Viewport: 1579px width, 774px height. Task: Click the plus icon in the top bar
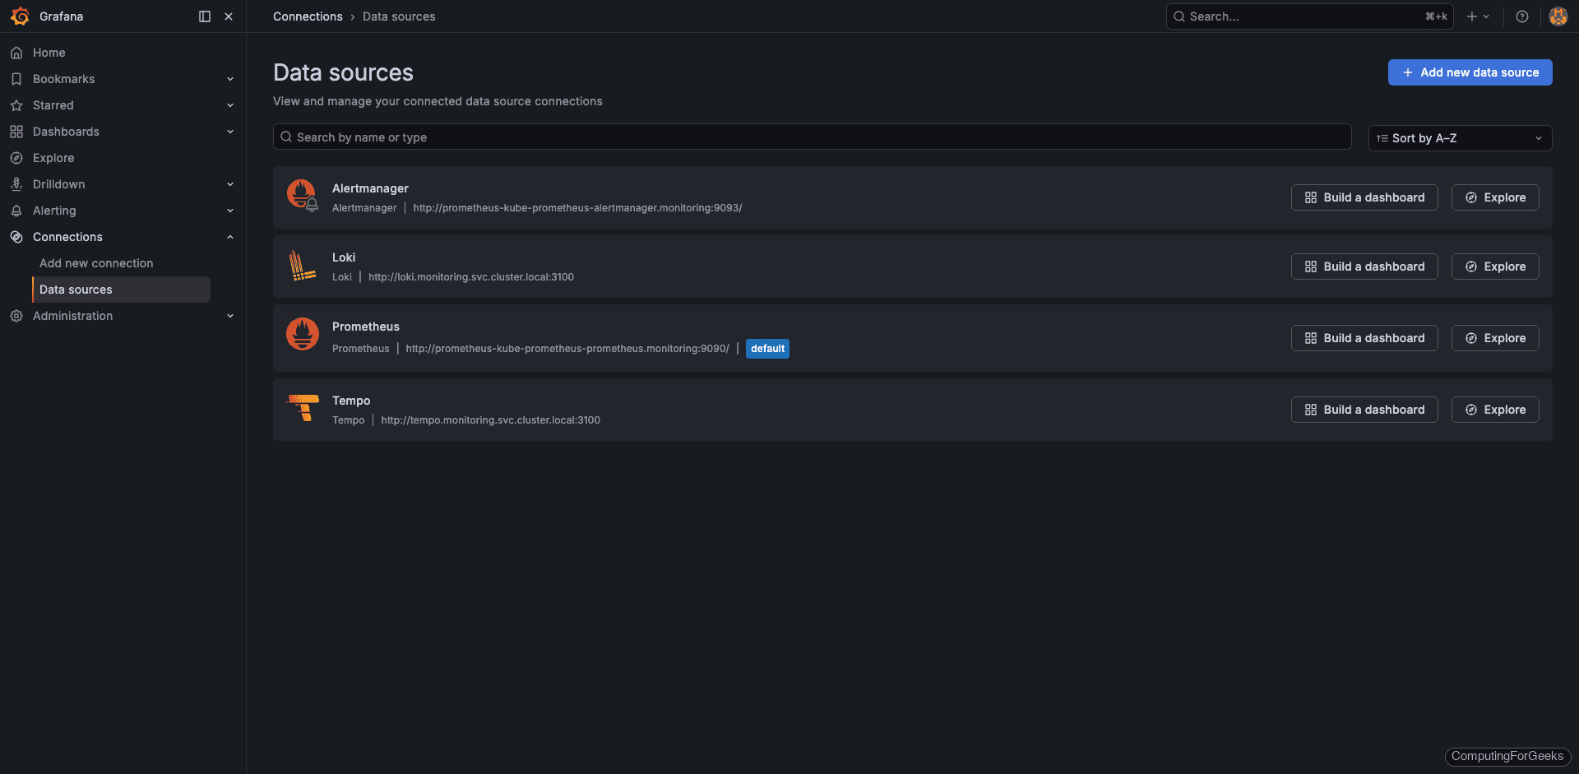1470,16
